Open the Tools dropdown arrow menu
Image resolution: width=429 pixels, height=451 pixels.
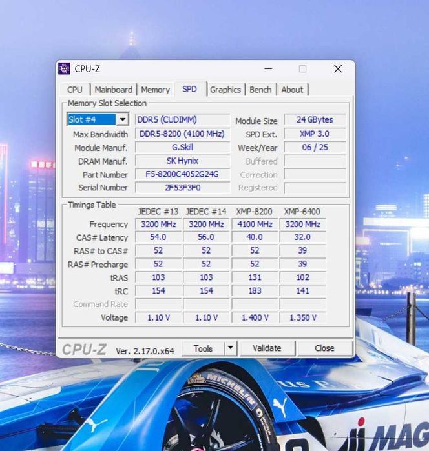(231, 348)
